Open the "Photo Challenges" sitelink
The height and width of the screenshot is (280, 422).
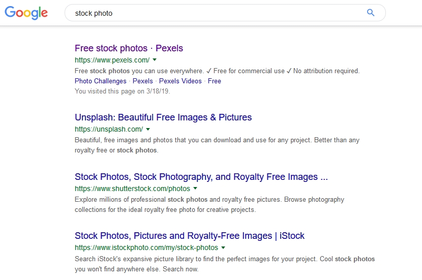[100, 81]
